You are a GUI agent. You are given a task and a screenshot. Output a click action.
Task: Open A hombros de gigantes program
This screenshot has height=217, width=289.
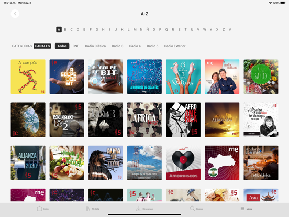(144, 77)
